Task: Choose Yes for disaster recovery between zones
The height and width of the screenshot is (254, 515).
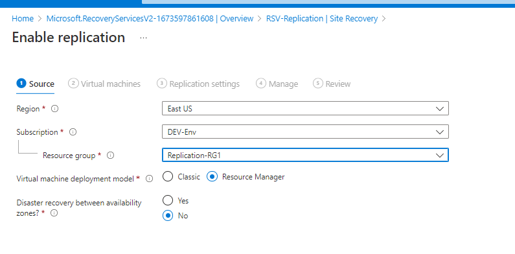Action: tap(168, 200)
